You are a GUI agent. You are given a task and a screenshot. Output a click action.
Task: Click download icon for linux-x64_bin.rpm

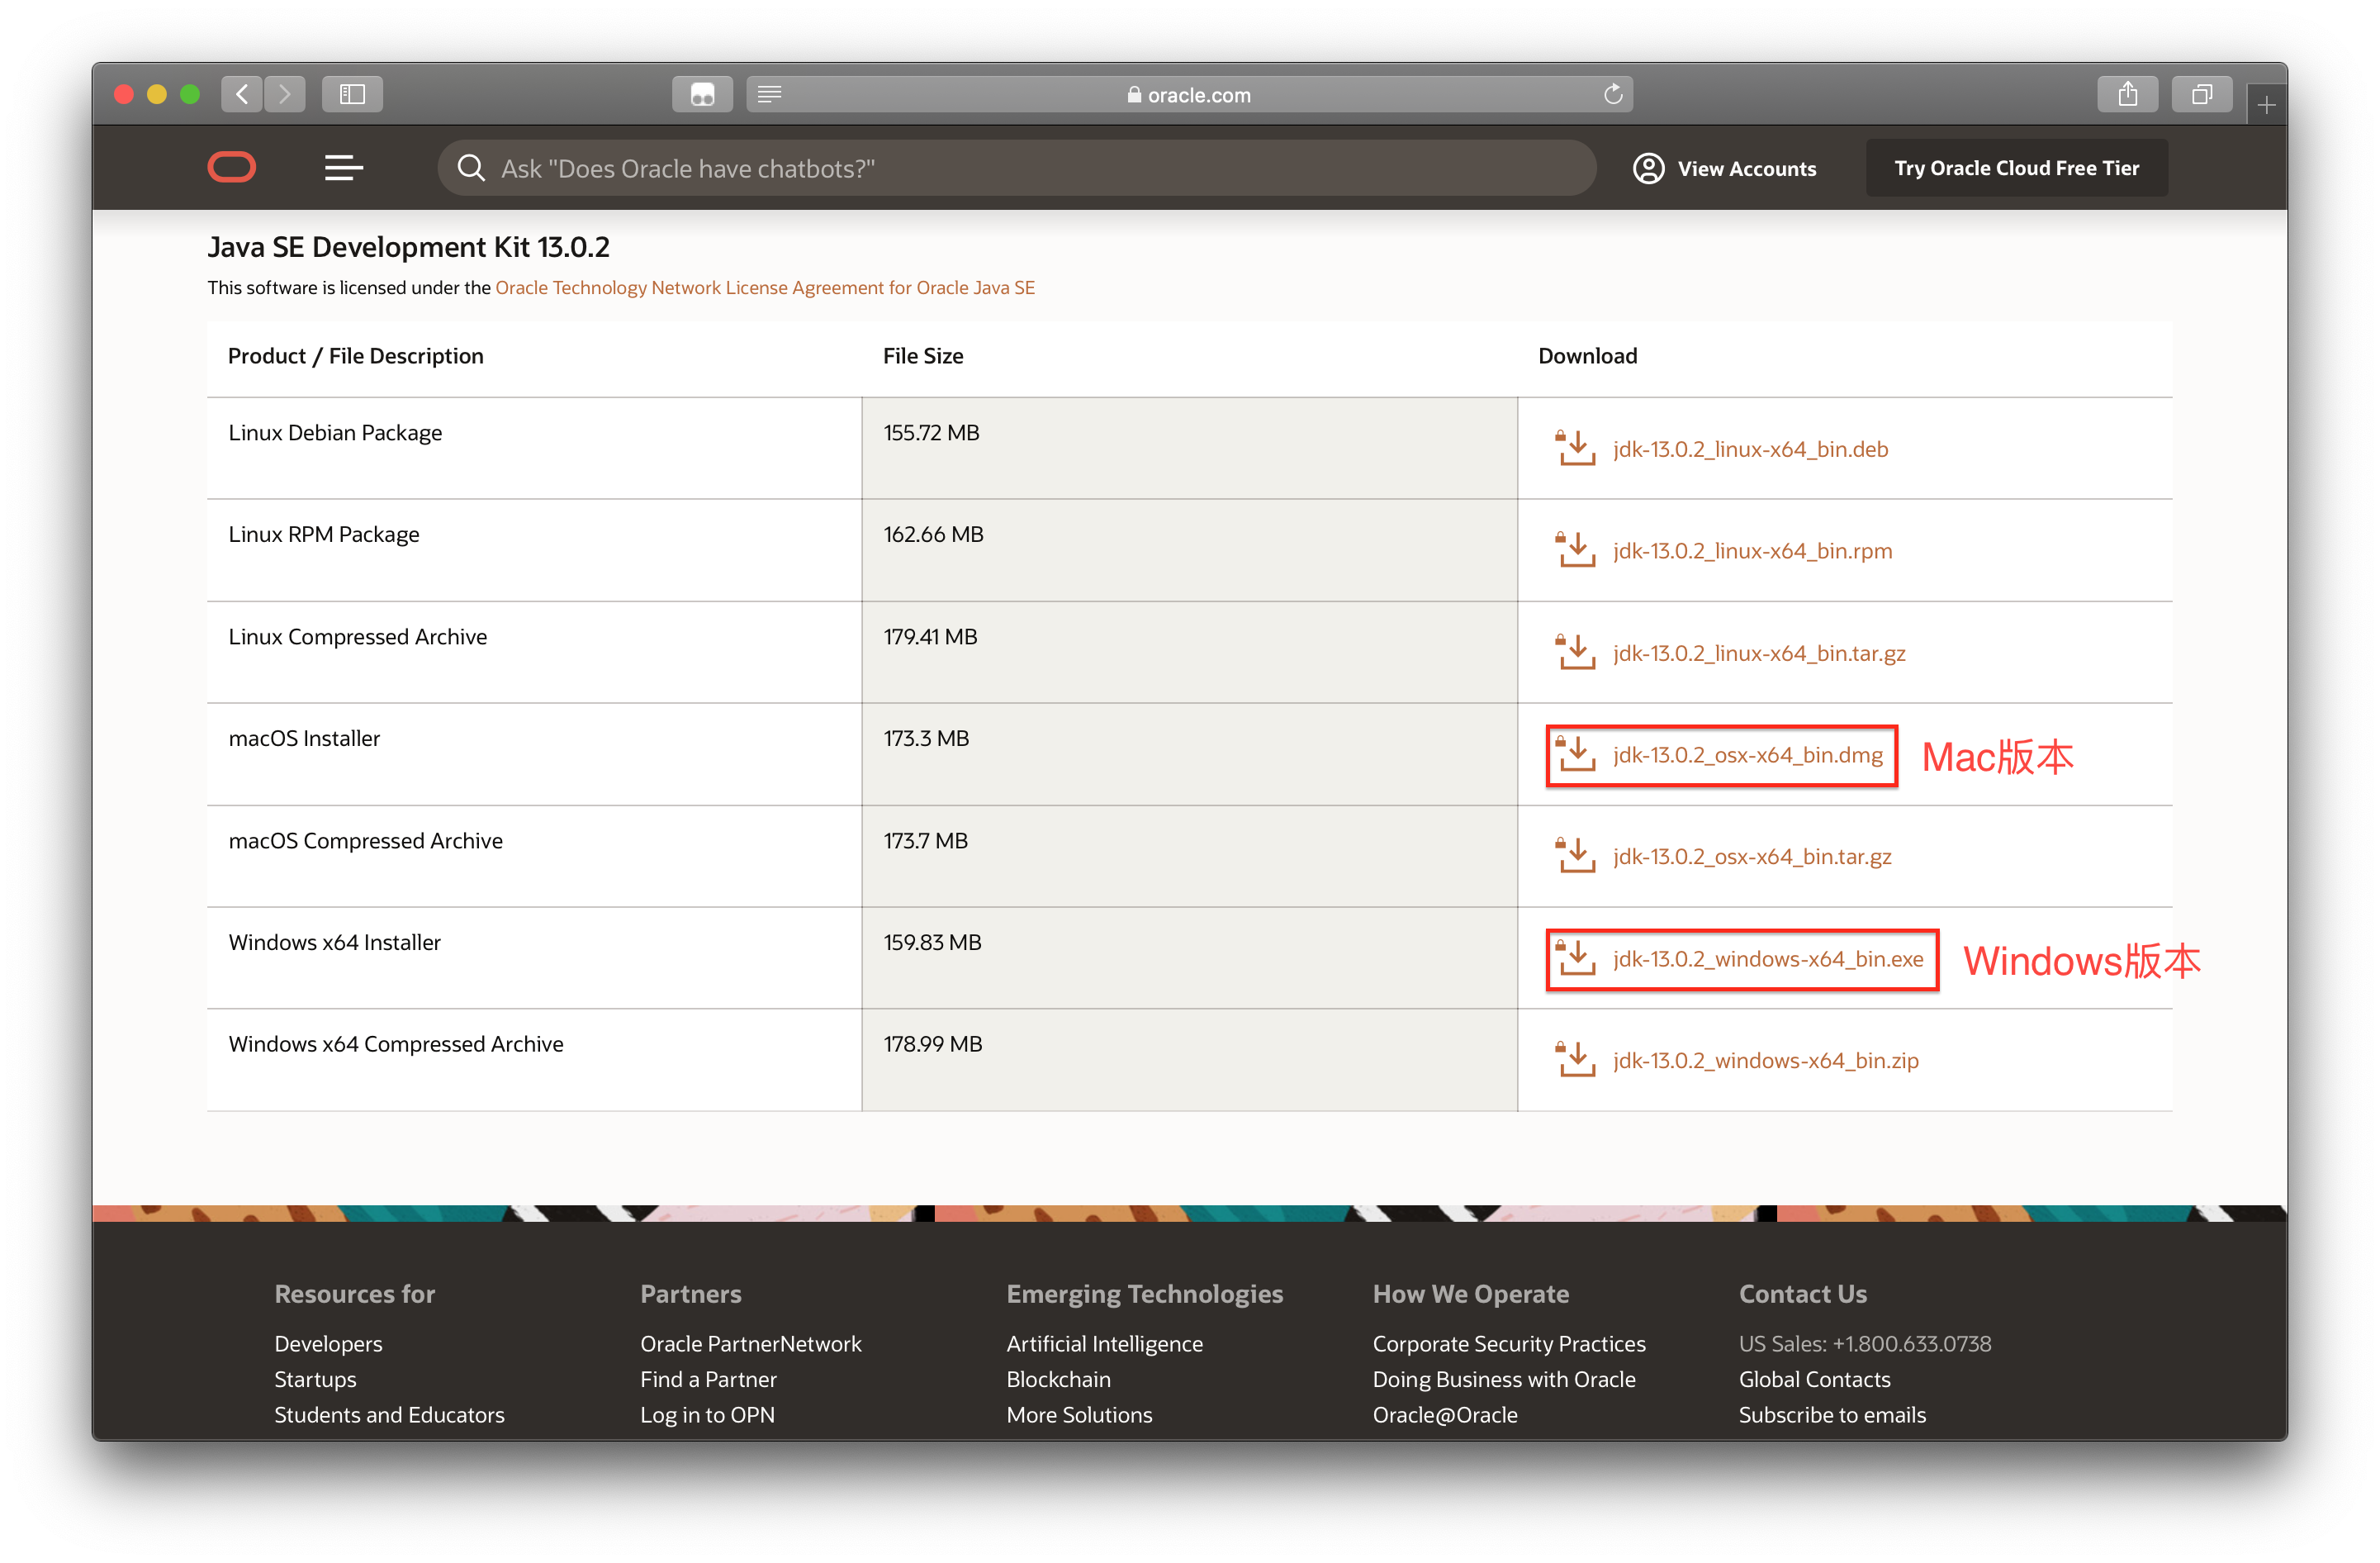coord(1576,549)
